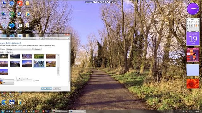Click the Browse... button
Image resolution: width=202 pixels, height=113 pixels.
(37, 49)
